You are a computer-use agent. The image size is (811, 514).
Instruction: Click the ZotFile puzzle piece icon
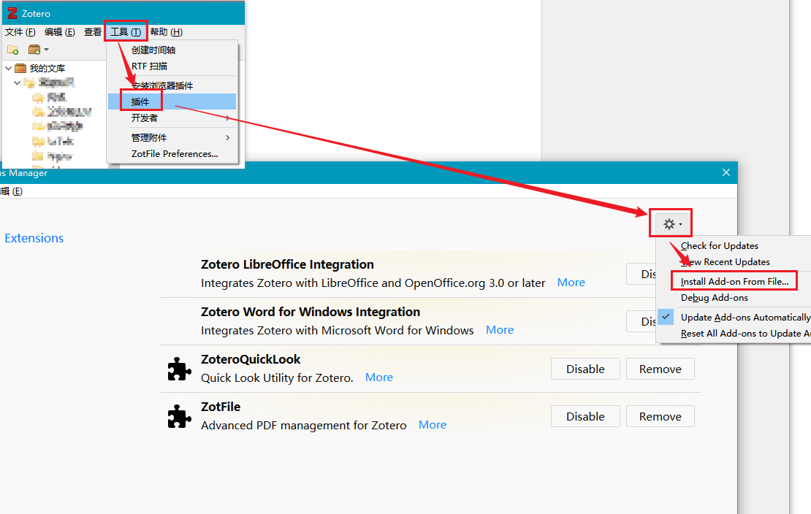coord(180,417)
